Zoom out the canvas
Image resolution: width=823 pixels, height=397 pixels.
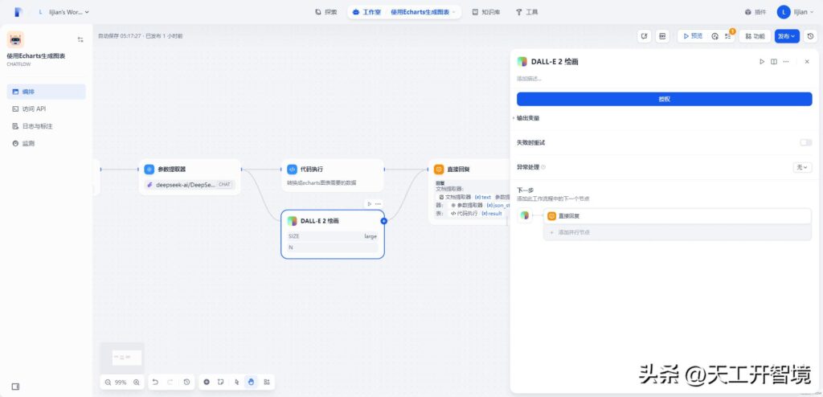click(x=106, y=383)
